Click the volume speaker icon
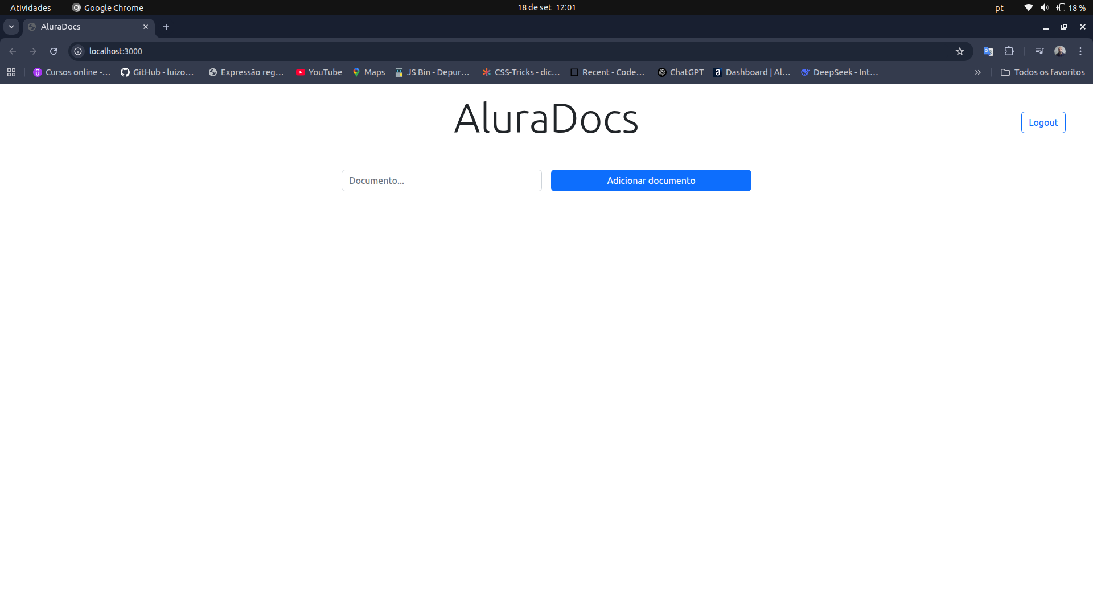 pos(1044,7)
